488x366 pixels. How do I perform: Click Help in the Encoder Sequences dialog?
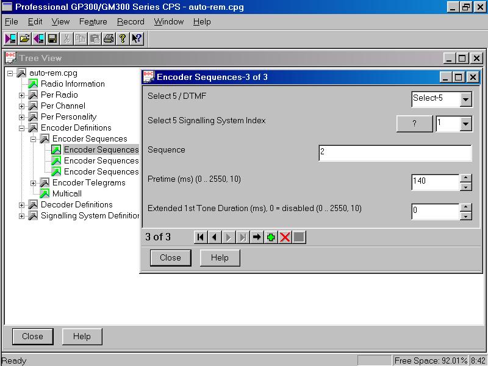pos(220,257)
